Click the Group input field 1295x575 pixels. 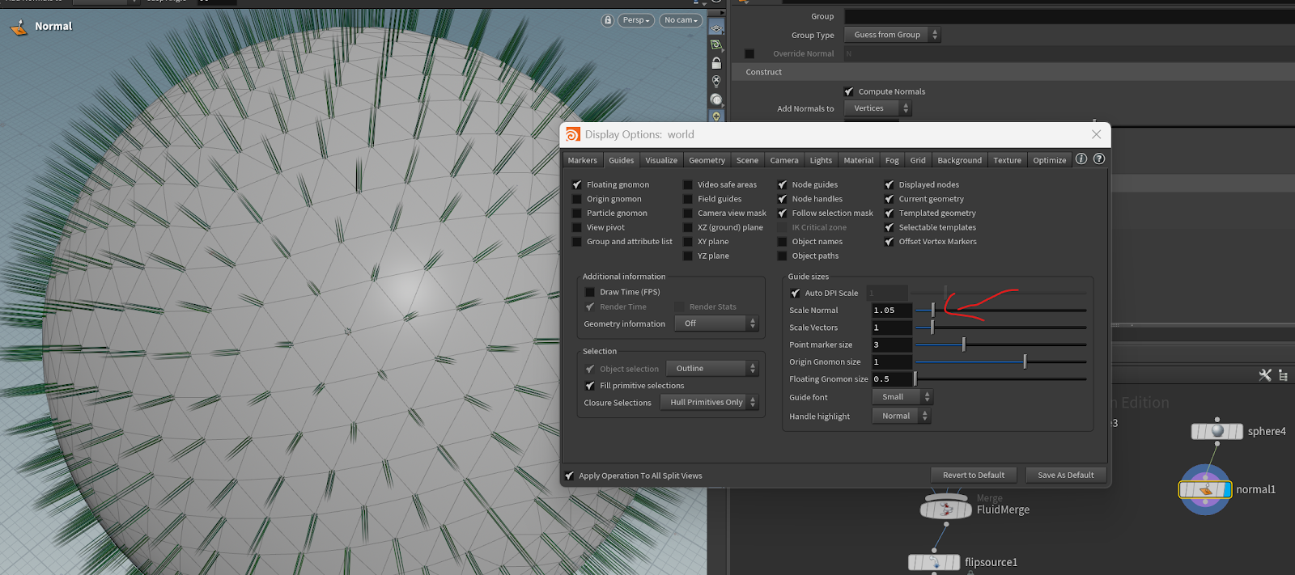pos(1068,16)
